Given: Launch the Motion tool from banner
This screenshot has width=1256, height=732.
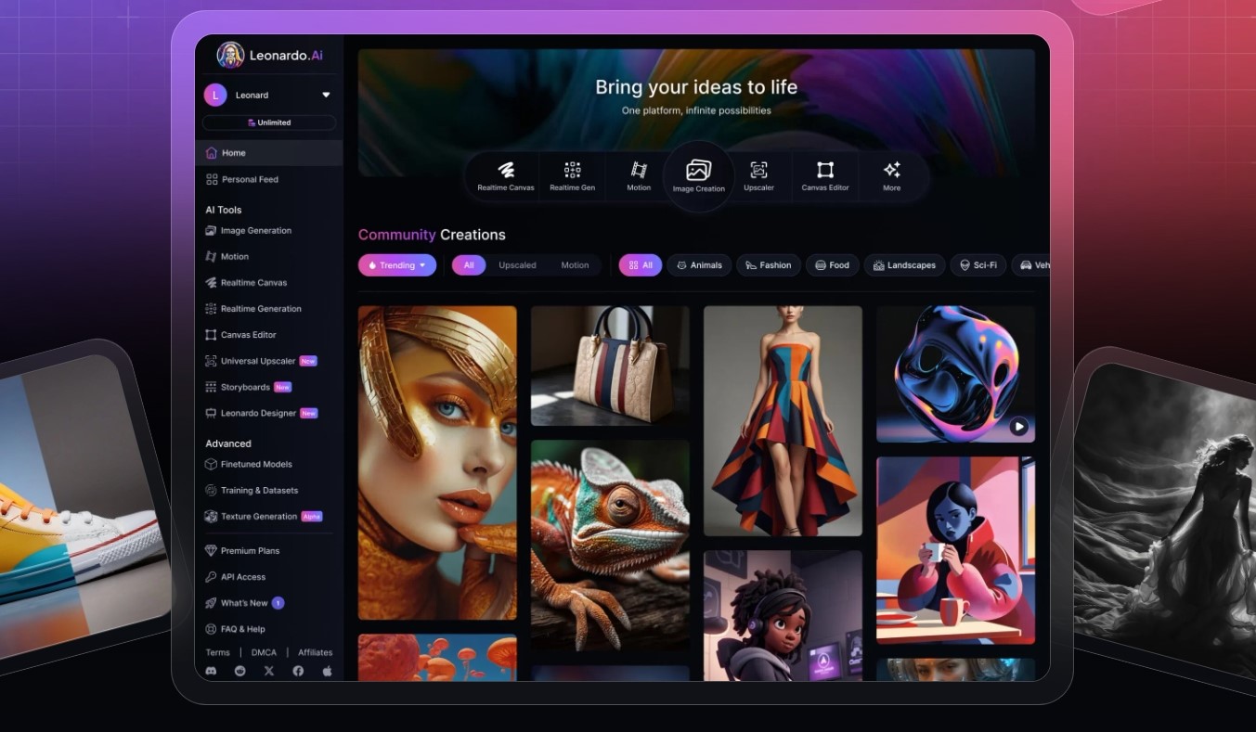Looking at the screenshot, I should pyautogui.click(x=639, y=175).
